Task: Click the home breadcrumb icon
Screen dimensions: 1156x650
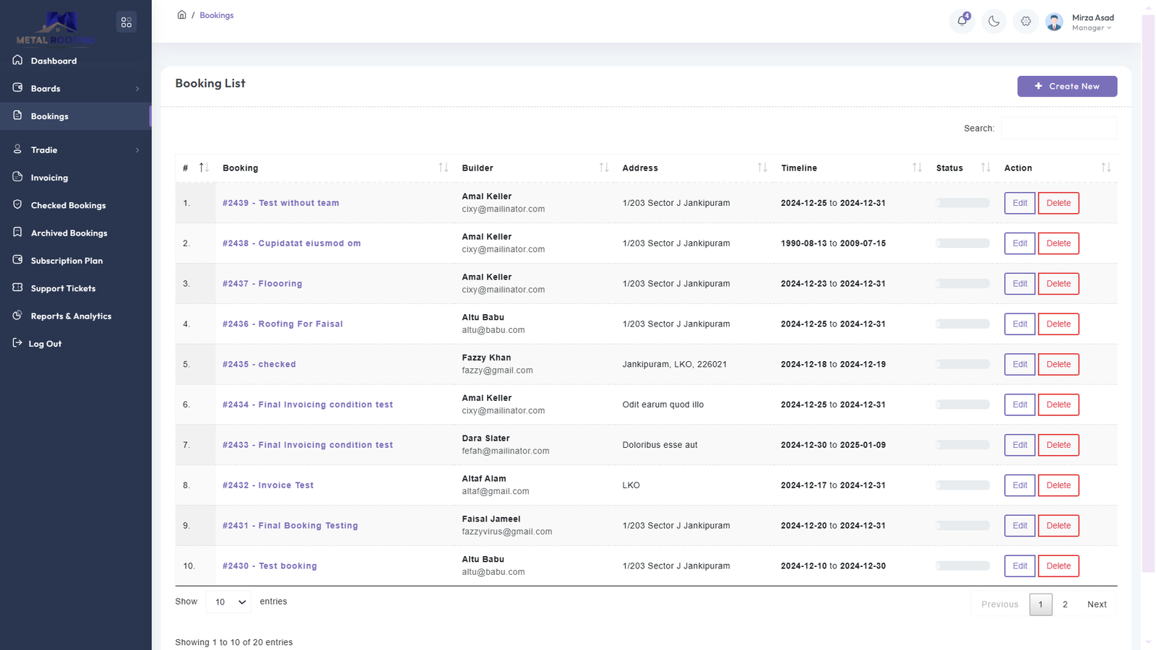Action: click(182, 15)
